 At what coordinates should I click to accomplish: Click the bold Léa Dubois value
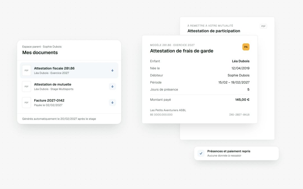(x=241, y=61)
